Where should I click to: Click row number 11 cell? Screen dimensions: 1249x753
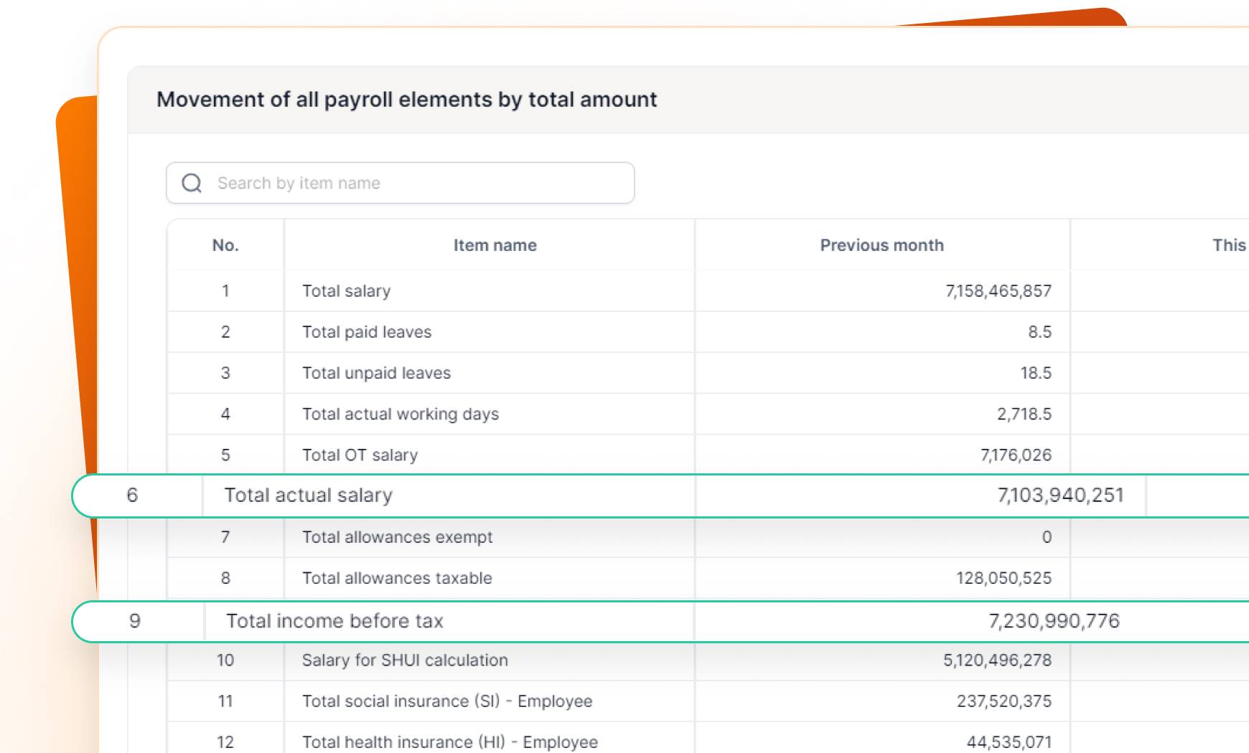click(x=225, y=701)
